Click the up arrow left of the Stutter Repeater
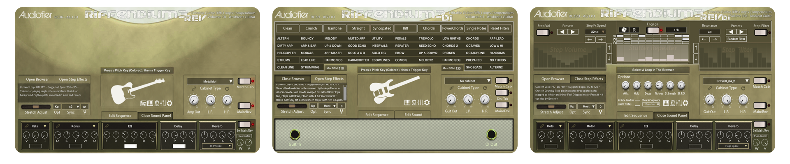 tap(609, 48)
